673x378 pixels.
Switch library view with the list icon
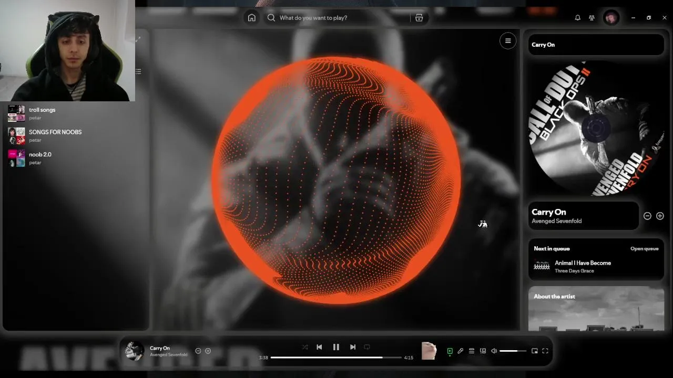tap(138, 71)
